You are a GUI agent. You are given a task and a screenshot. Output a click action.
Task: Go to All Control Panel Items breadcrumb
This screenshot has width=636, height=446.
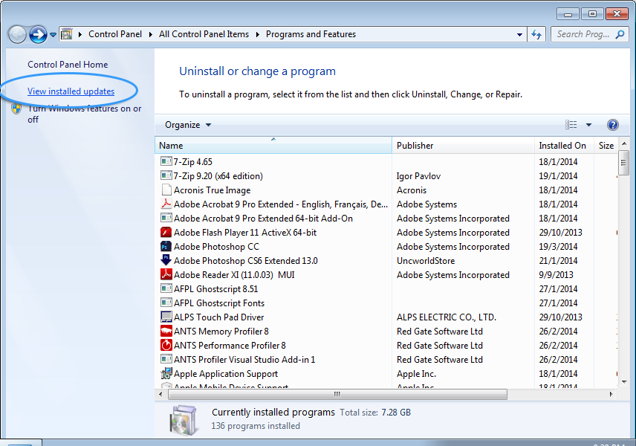coord(204,34)
